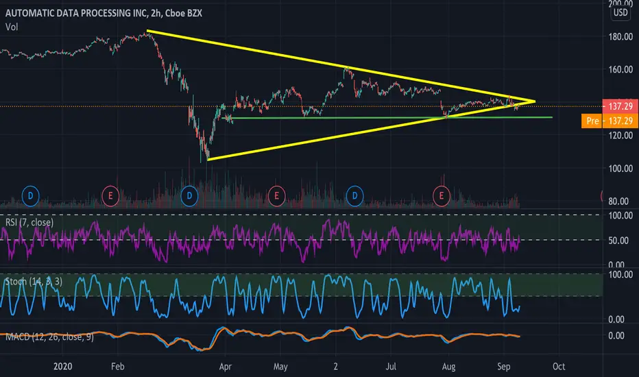Viewport: 639px width, 377px height.
Task: Open the earnings marker above the May label
Action: (x=276, y=196)
